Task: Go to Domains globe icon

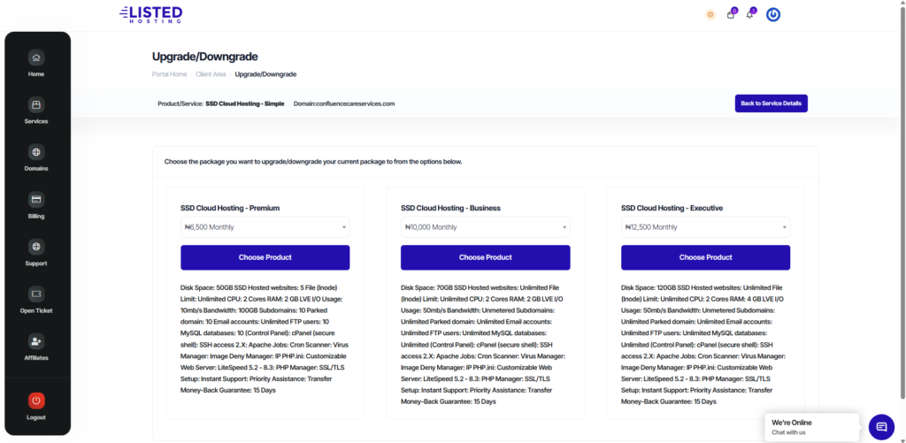Action: coord(35,152)
